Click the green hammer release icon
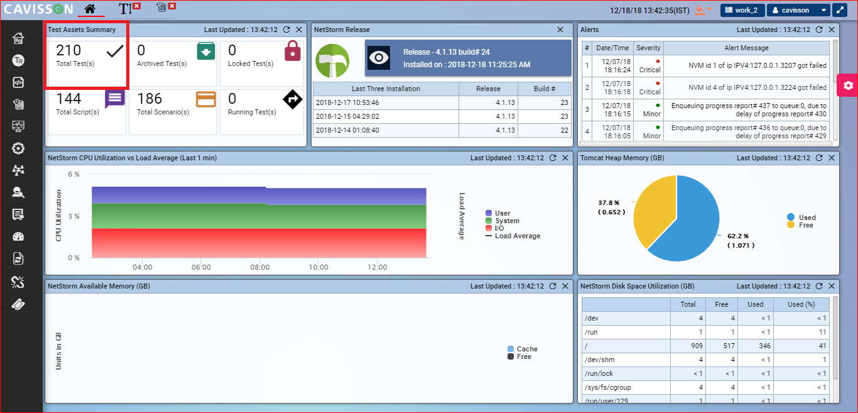 [x=331, y=60]
